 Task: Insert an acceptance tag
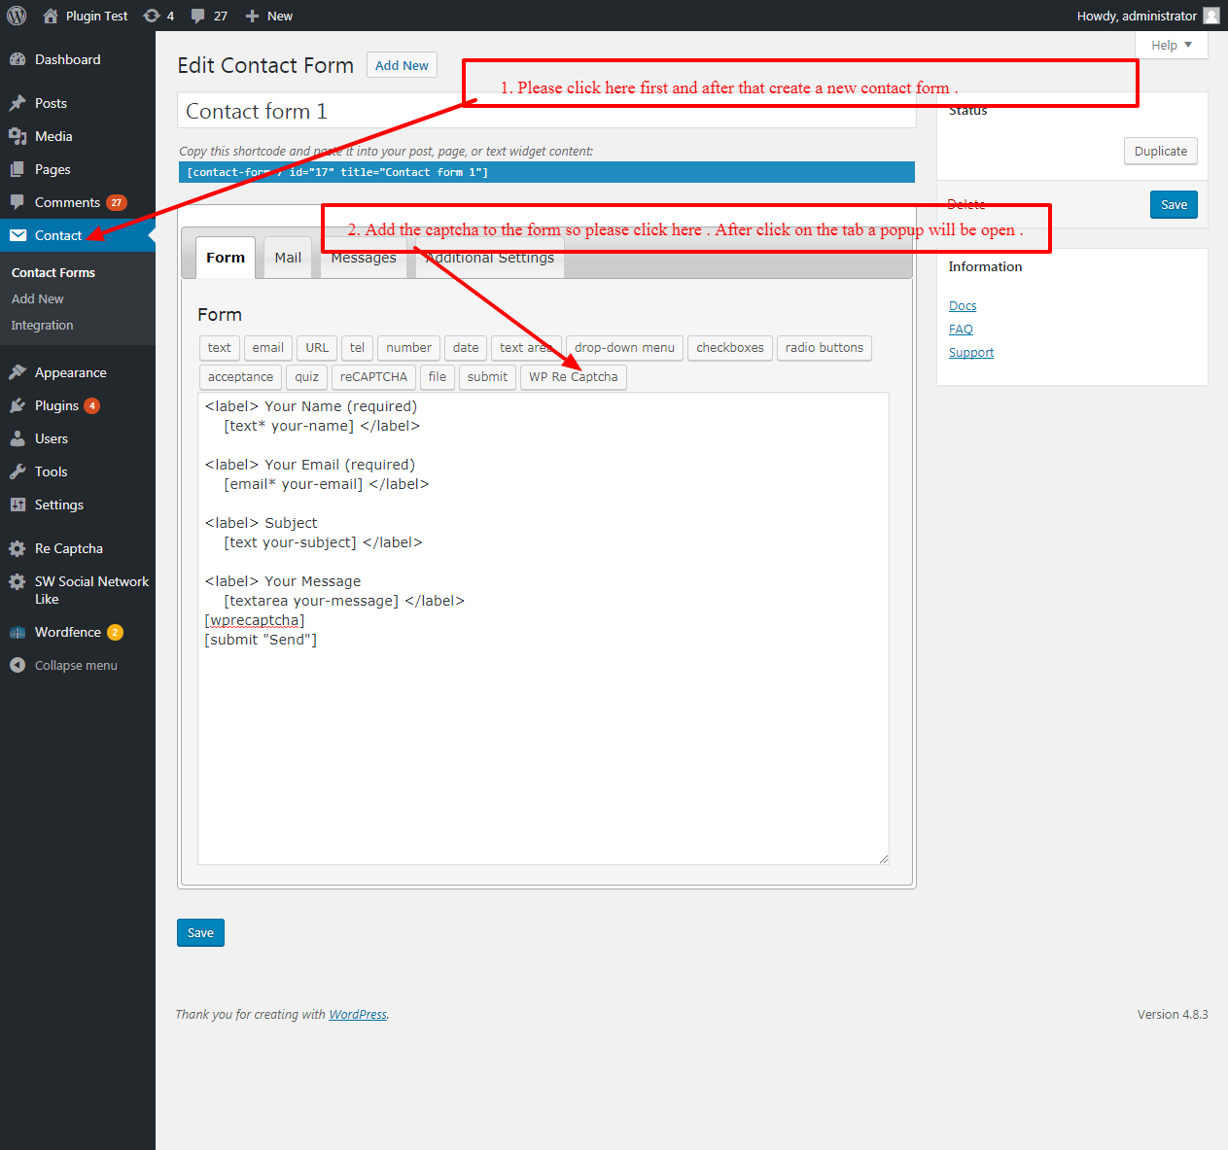pos(240,377)
